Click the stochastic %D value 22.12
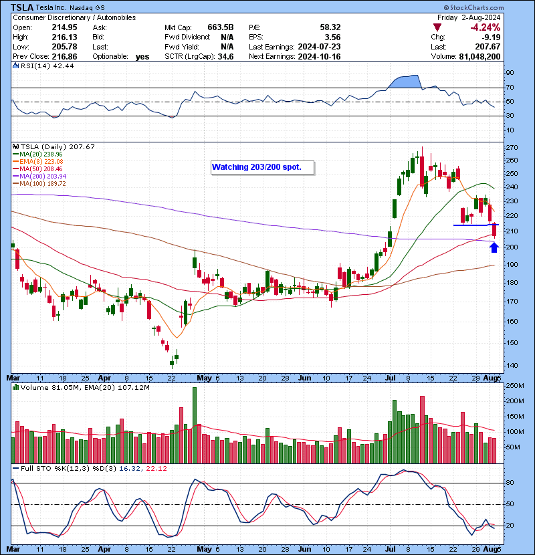This screenshot has width=535, height=555. coord(156,468)
